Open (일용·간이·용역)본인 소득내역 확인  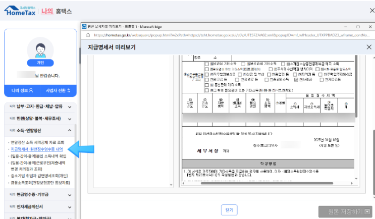[x=38, y=156]
